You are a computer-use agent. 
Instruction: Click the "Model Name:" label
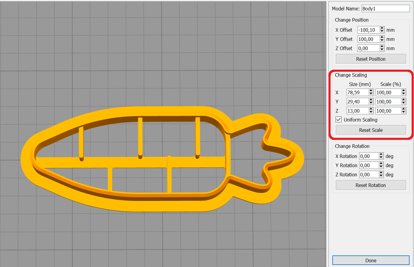coord(346,9)
